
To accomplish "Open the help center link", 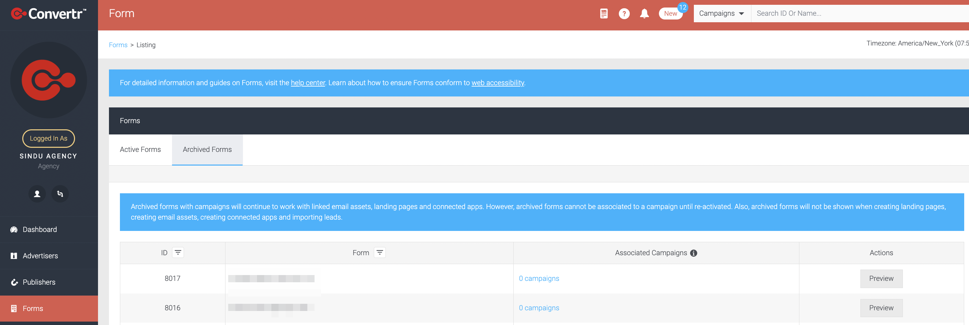I will pos(308,83).
